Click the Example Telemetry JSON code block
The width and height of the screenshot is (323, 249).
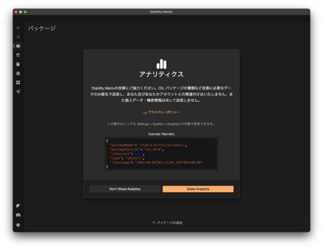pos(161,154)
